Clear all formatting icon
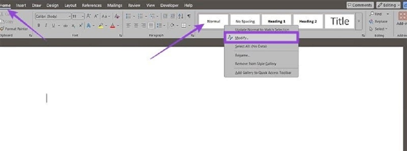 tap(117, 16)
